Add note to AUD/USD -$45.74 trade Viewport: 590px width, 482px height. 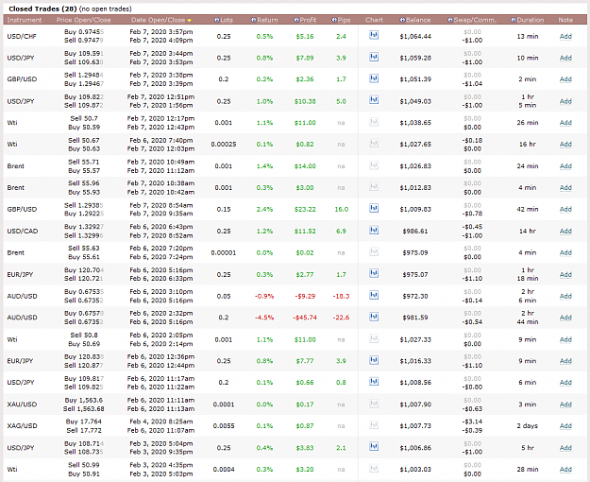pos(565,318)
